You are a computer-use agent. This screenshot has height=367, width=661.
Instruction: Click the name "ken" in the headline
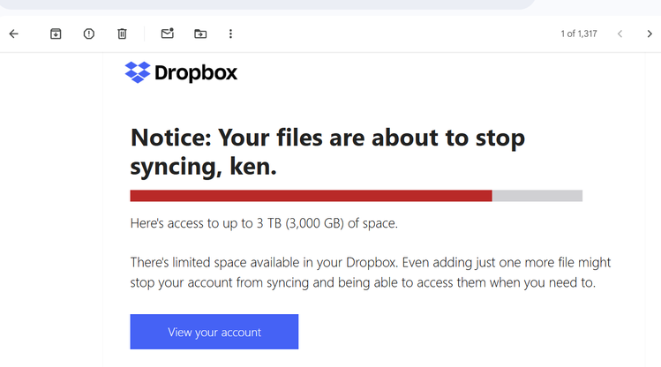coord(246,165)
